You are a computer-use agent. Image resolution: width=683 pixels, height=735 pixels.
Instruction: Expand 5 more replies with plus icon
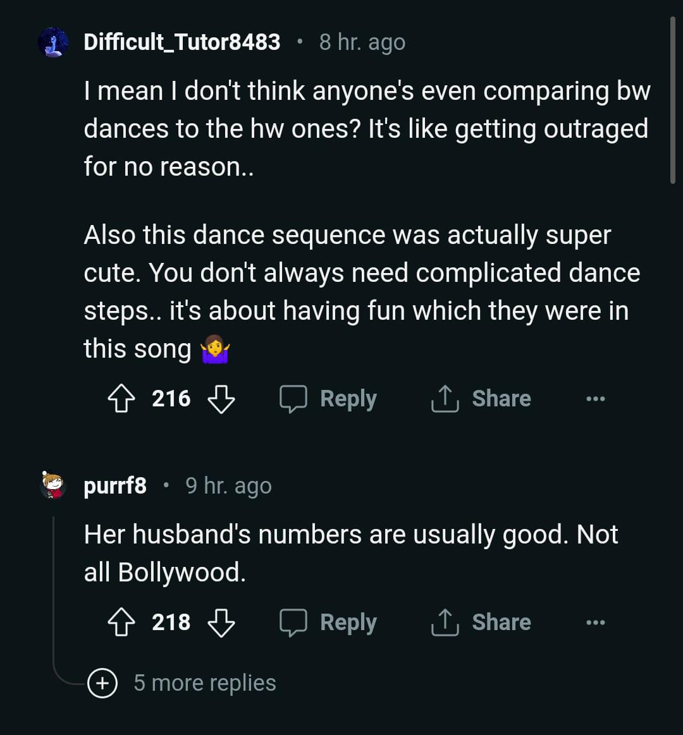[x=102, y=683]
